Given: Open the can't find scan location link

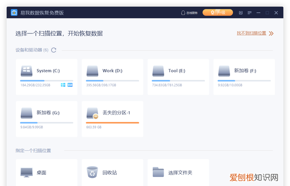Looking at the screenshot, I should pyautogui.click(x=251, y=33).
